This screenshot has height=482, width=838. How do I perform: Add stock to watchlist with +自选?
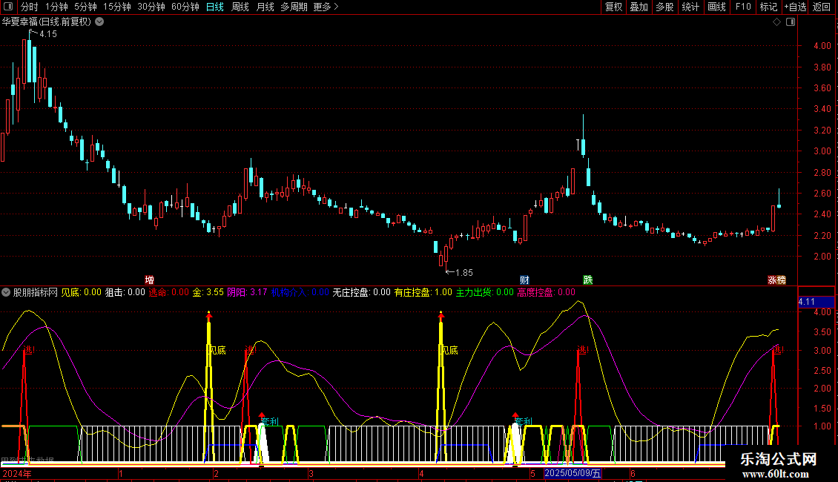(x=794, y=7)
